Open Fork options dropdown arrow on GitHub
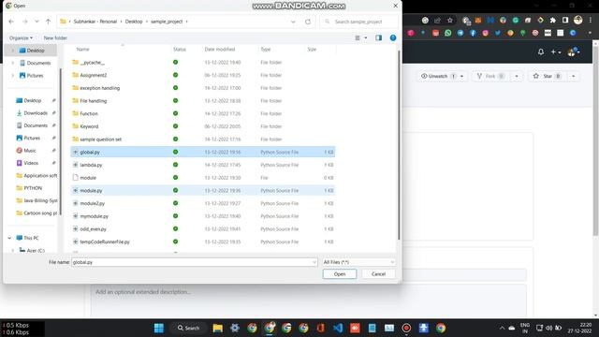The height and width of the screenshot is (337, 599). coord(517,76)
